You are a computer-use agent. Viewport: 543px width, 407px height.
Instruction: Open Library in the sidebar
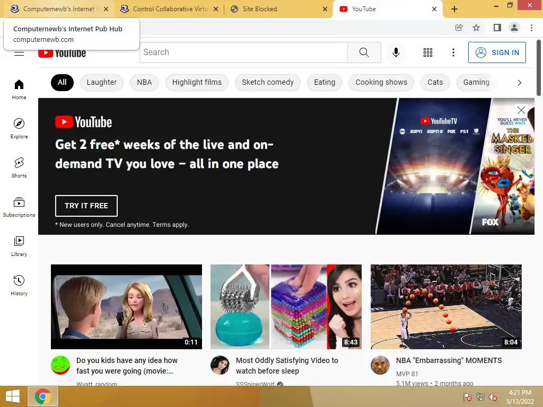[19, 246]
